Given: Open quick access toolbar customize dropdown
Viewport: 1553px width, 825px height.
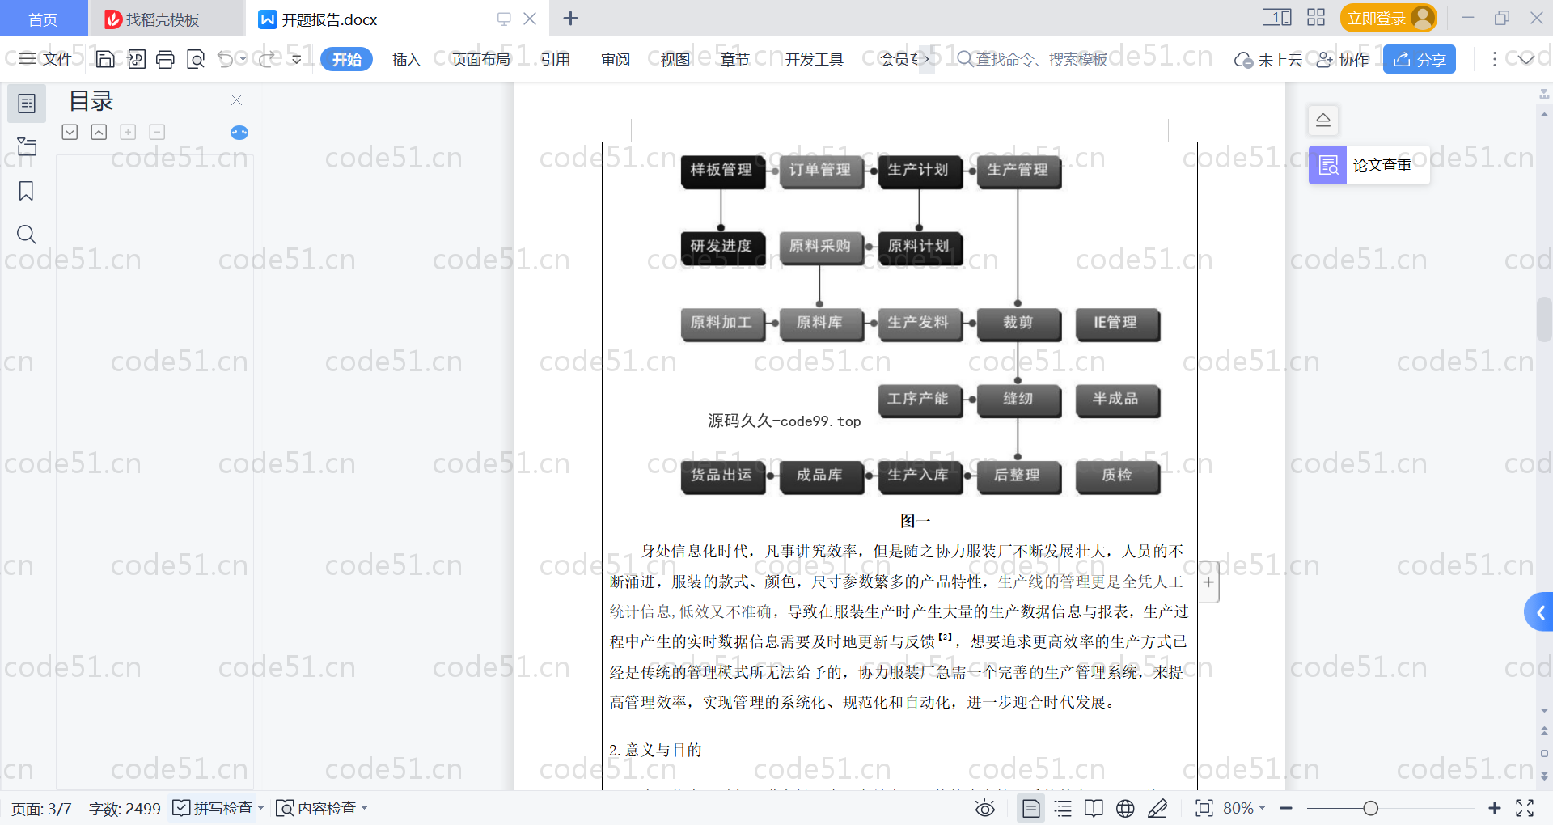Looking at the screenshot, I should [297, 59].
